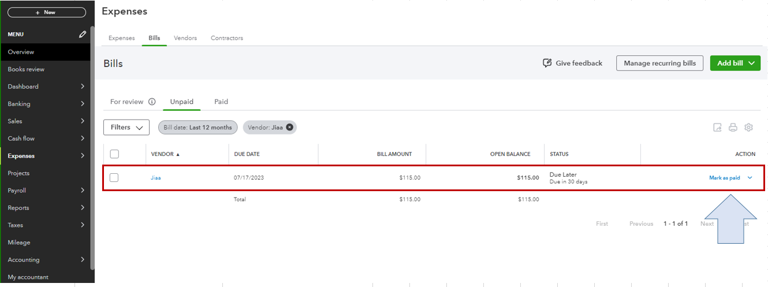Expand the Expenses menu chevron in the sidebar
Viewport: 768px width, 287px height.
pos(83,156)
